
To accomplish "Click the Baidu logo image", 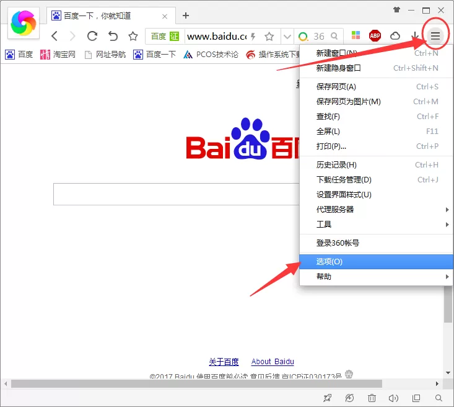I will (x=243, y=138).
